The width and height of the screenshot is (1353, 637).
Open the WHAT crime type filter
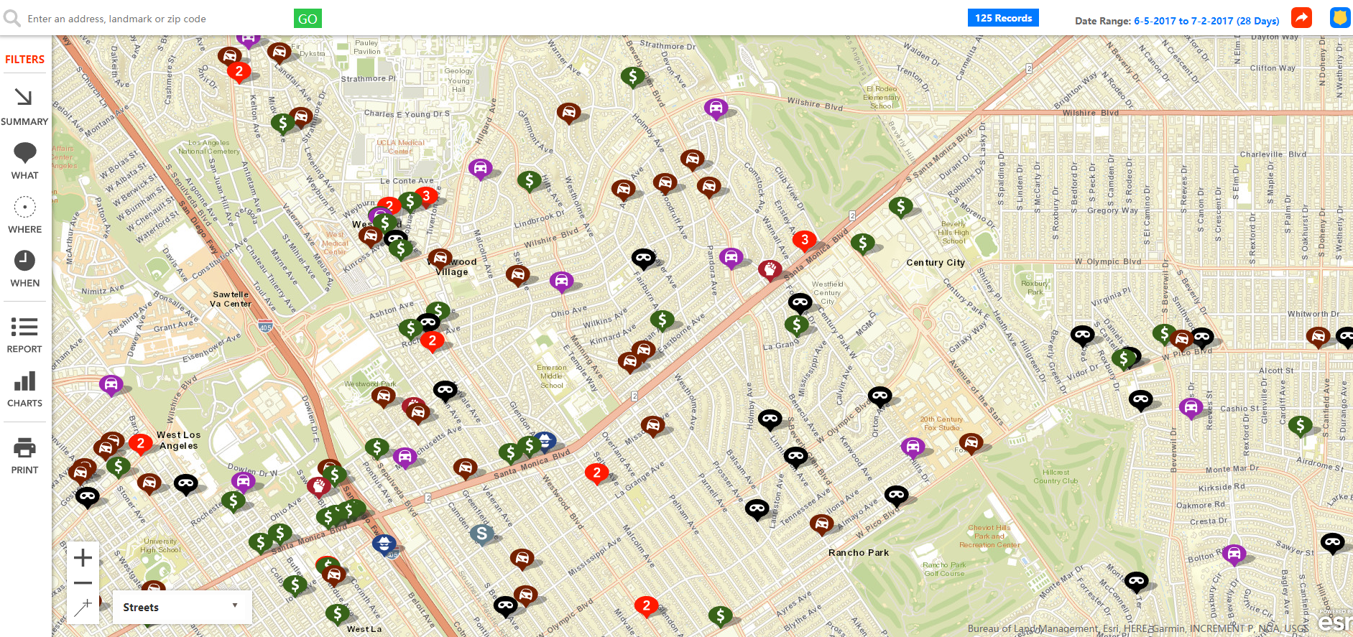pyautogui.click(x=24, y=161)
